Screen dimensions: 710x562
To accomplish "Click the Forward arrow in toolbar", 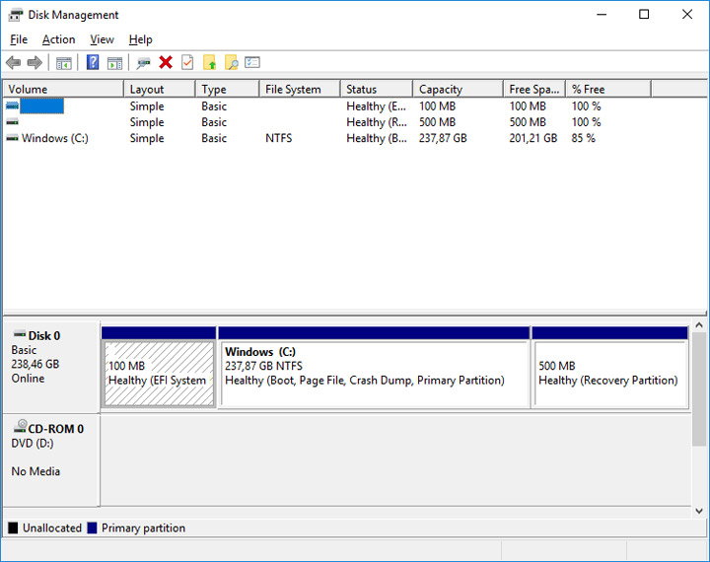I will pos(35,63).
